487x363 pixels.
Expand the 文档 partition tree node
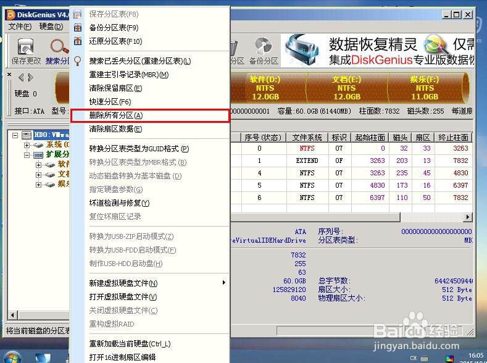point(38,175)
